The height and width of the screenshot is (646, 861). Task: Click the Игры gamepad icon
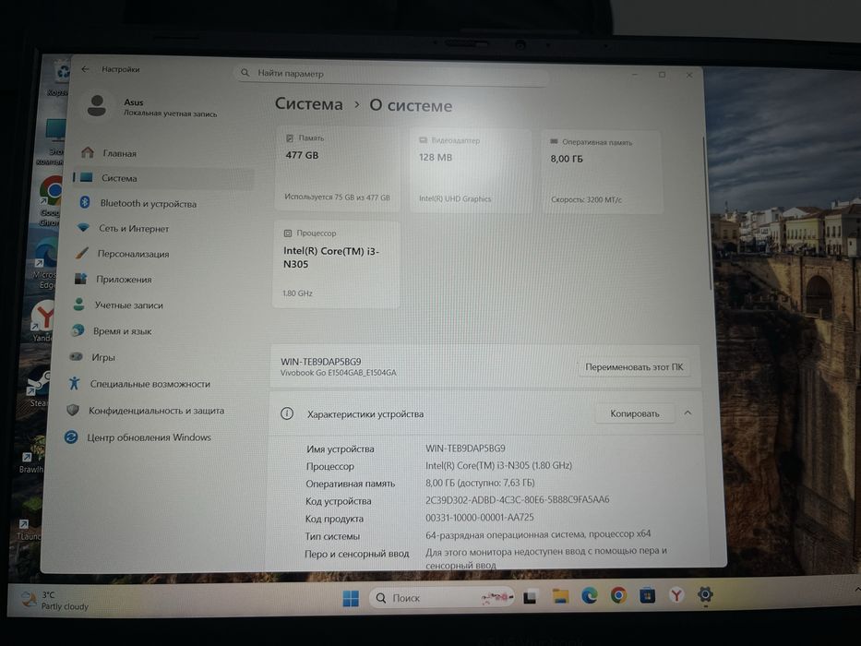click(x=76, y=356)
